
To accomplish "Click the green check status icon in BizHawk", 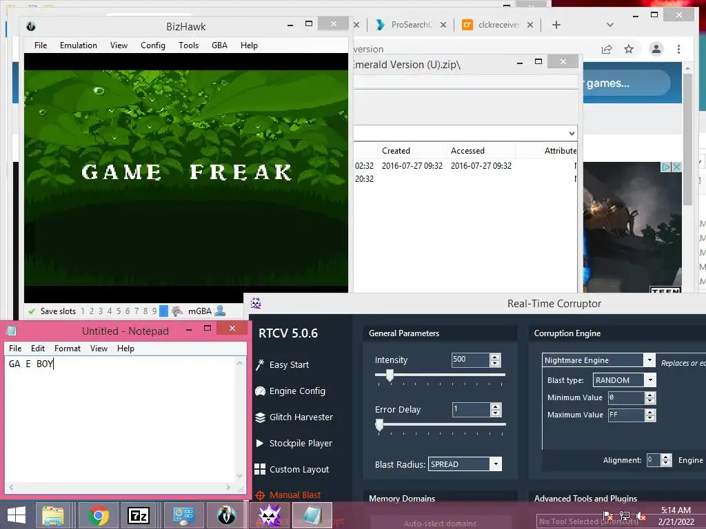I will coord(32,311).
